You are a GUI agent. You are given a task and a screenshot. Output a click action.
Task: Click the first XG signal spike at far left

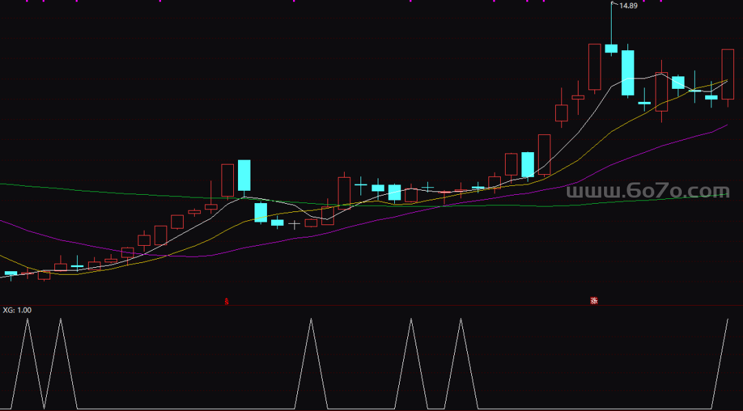28,321
